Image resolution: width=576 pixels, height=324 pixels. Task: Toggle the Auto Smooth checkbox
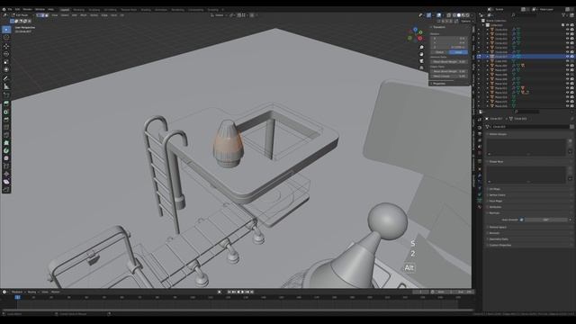[522, 220]
